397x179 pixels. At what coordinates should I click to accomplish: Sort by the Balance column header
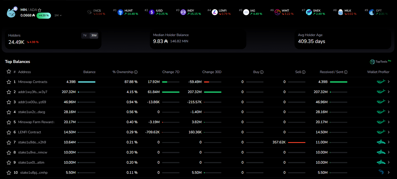click(x=89, y=72)
